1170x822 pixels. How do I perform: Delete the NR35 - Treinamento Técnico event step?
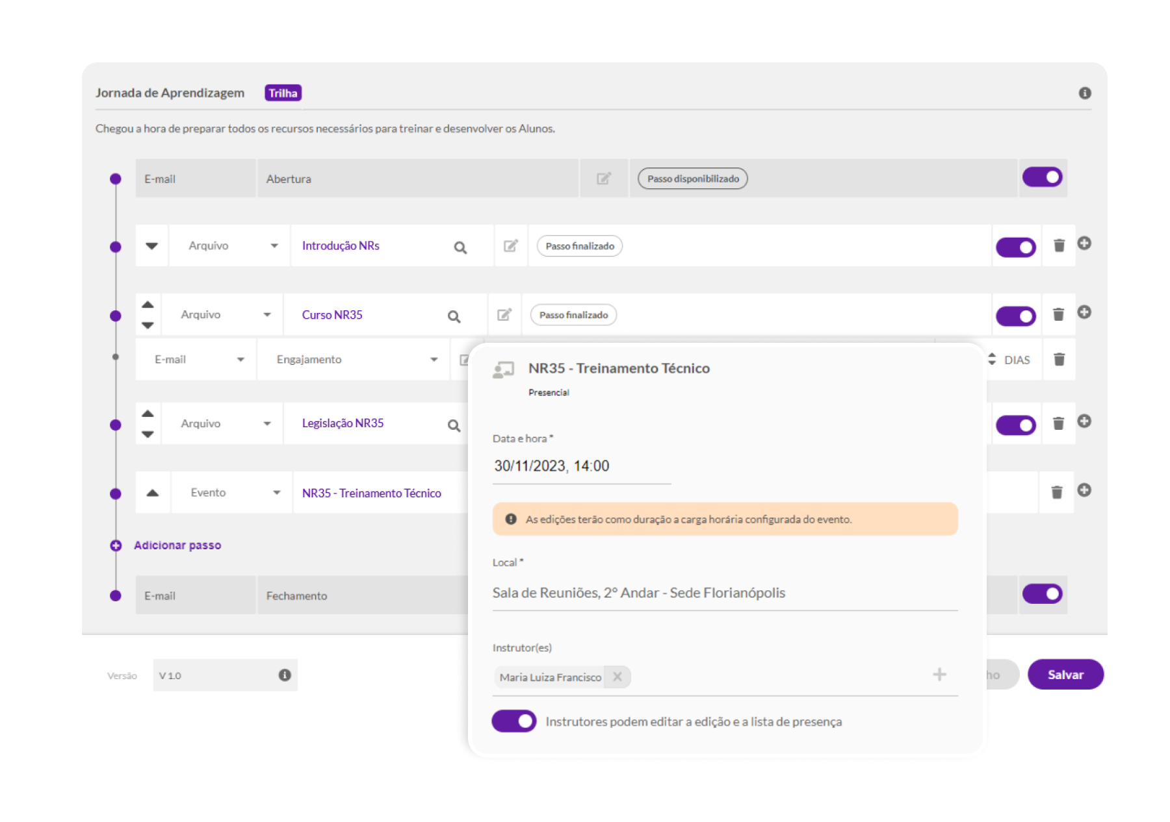(1057, 492)
